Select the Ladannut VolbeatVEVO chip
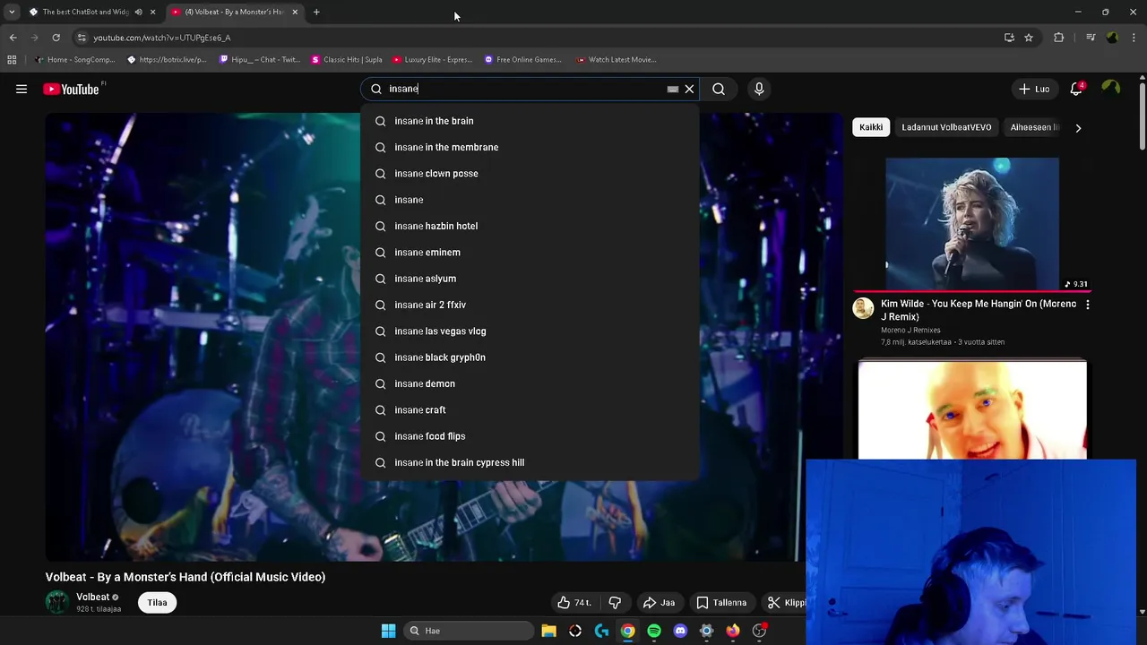 pos(946,127)
